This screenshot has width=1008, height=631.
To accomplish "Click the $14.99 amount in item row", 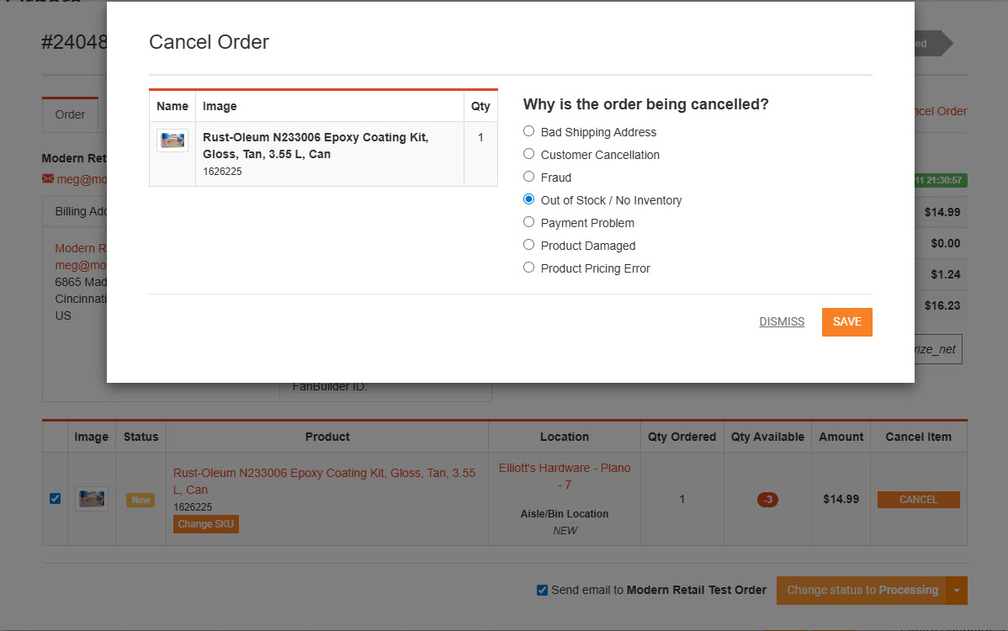I will [x=841, y=499].
